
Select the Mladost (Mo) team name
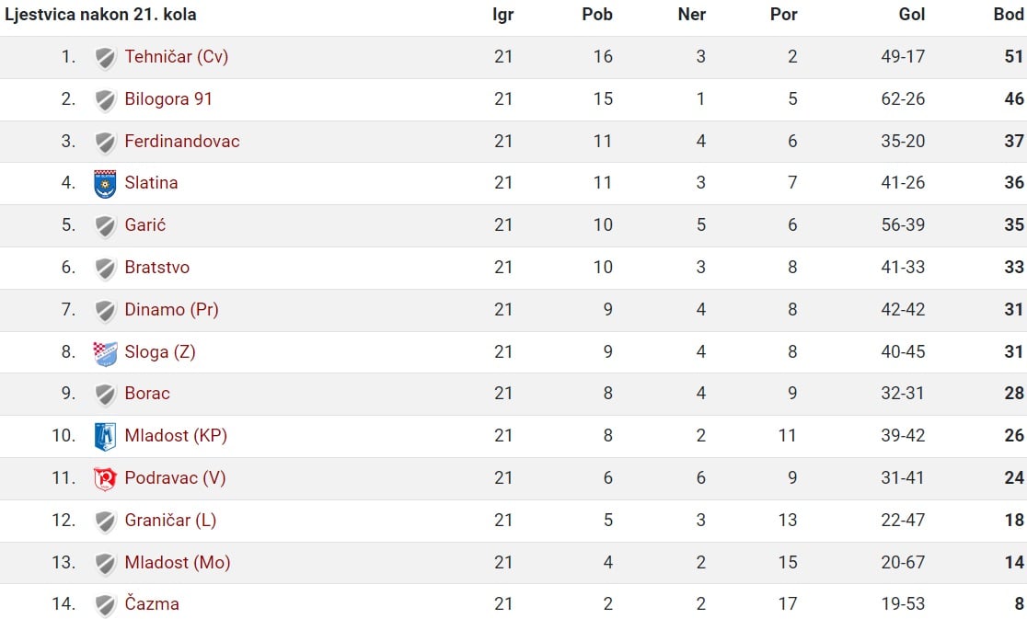click(178, 563)
